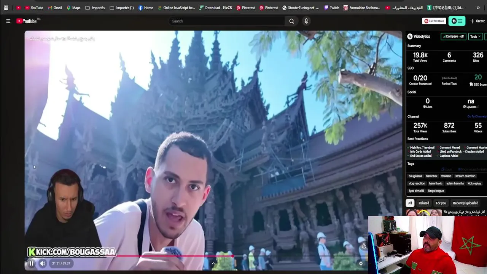487x274 pixels.
Task: Select the adam hamrita tag
Action: pyautogui.click(x=455, y=183)
